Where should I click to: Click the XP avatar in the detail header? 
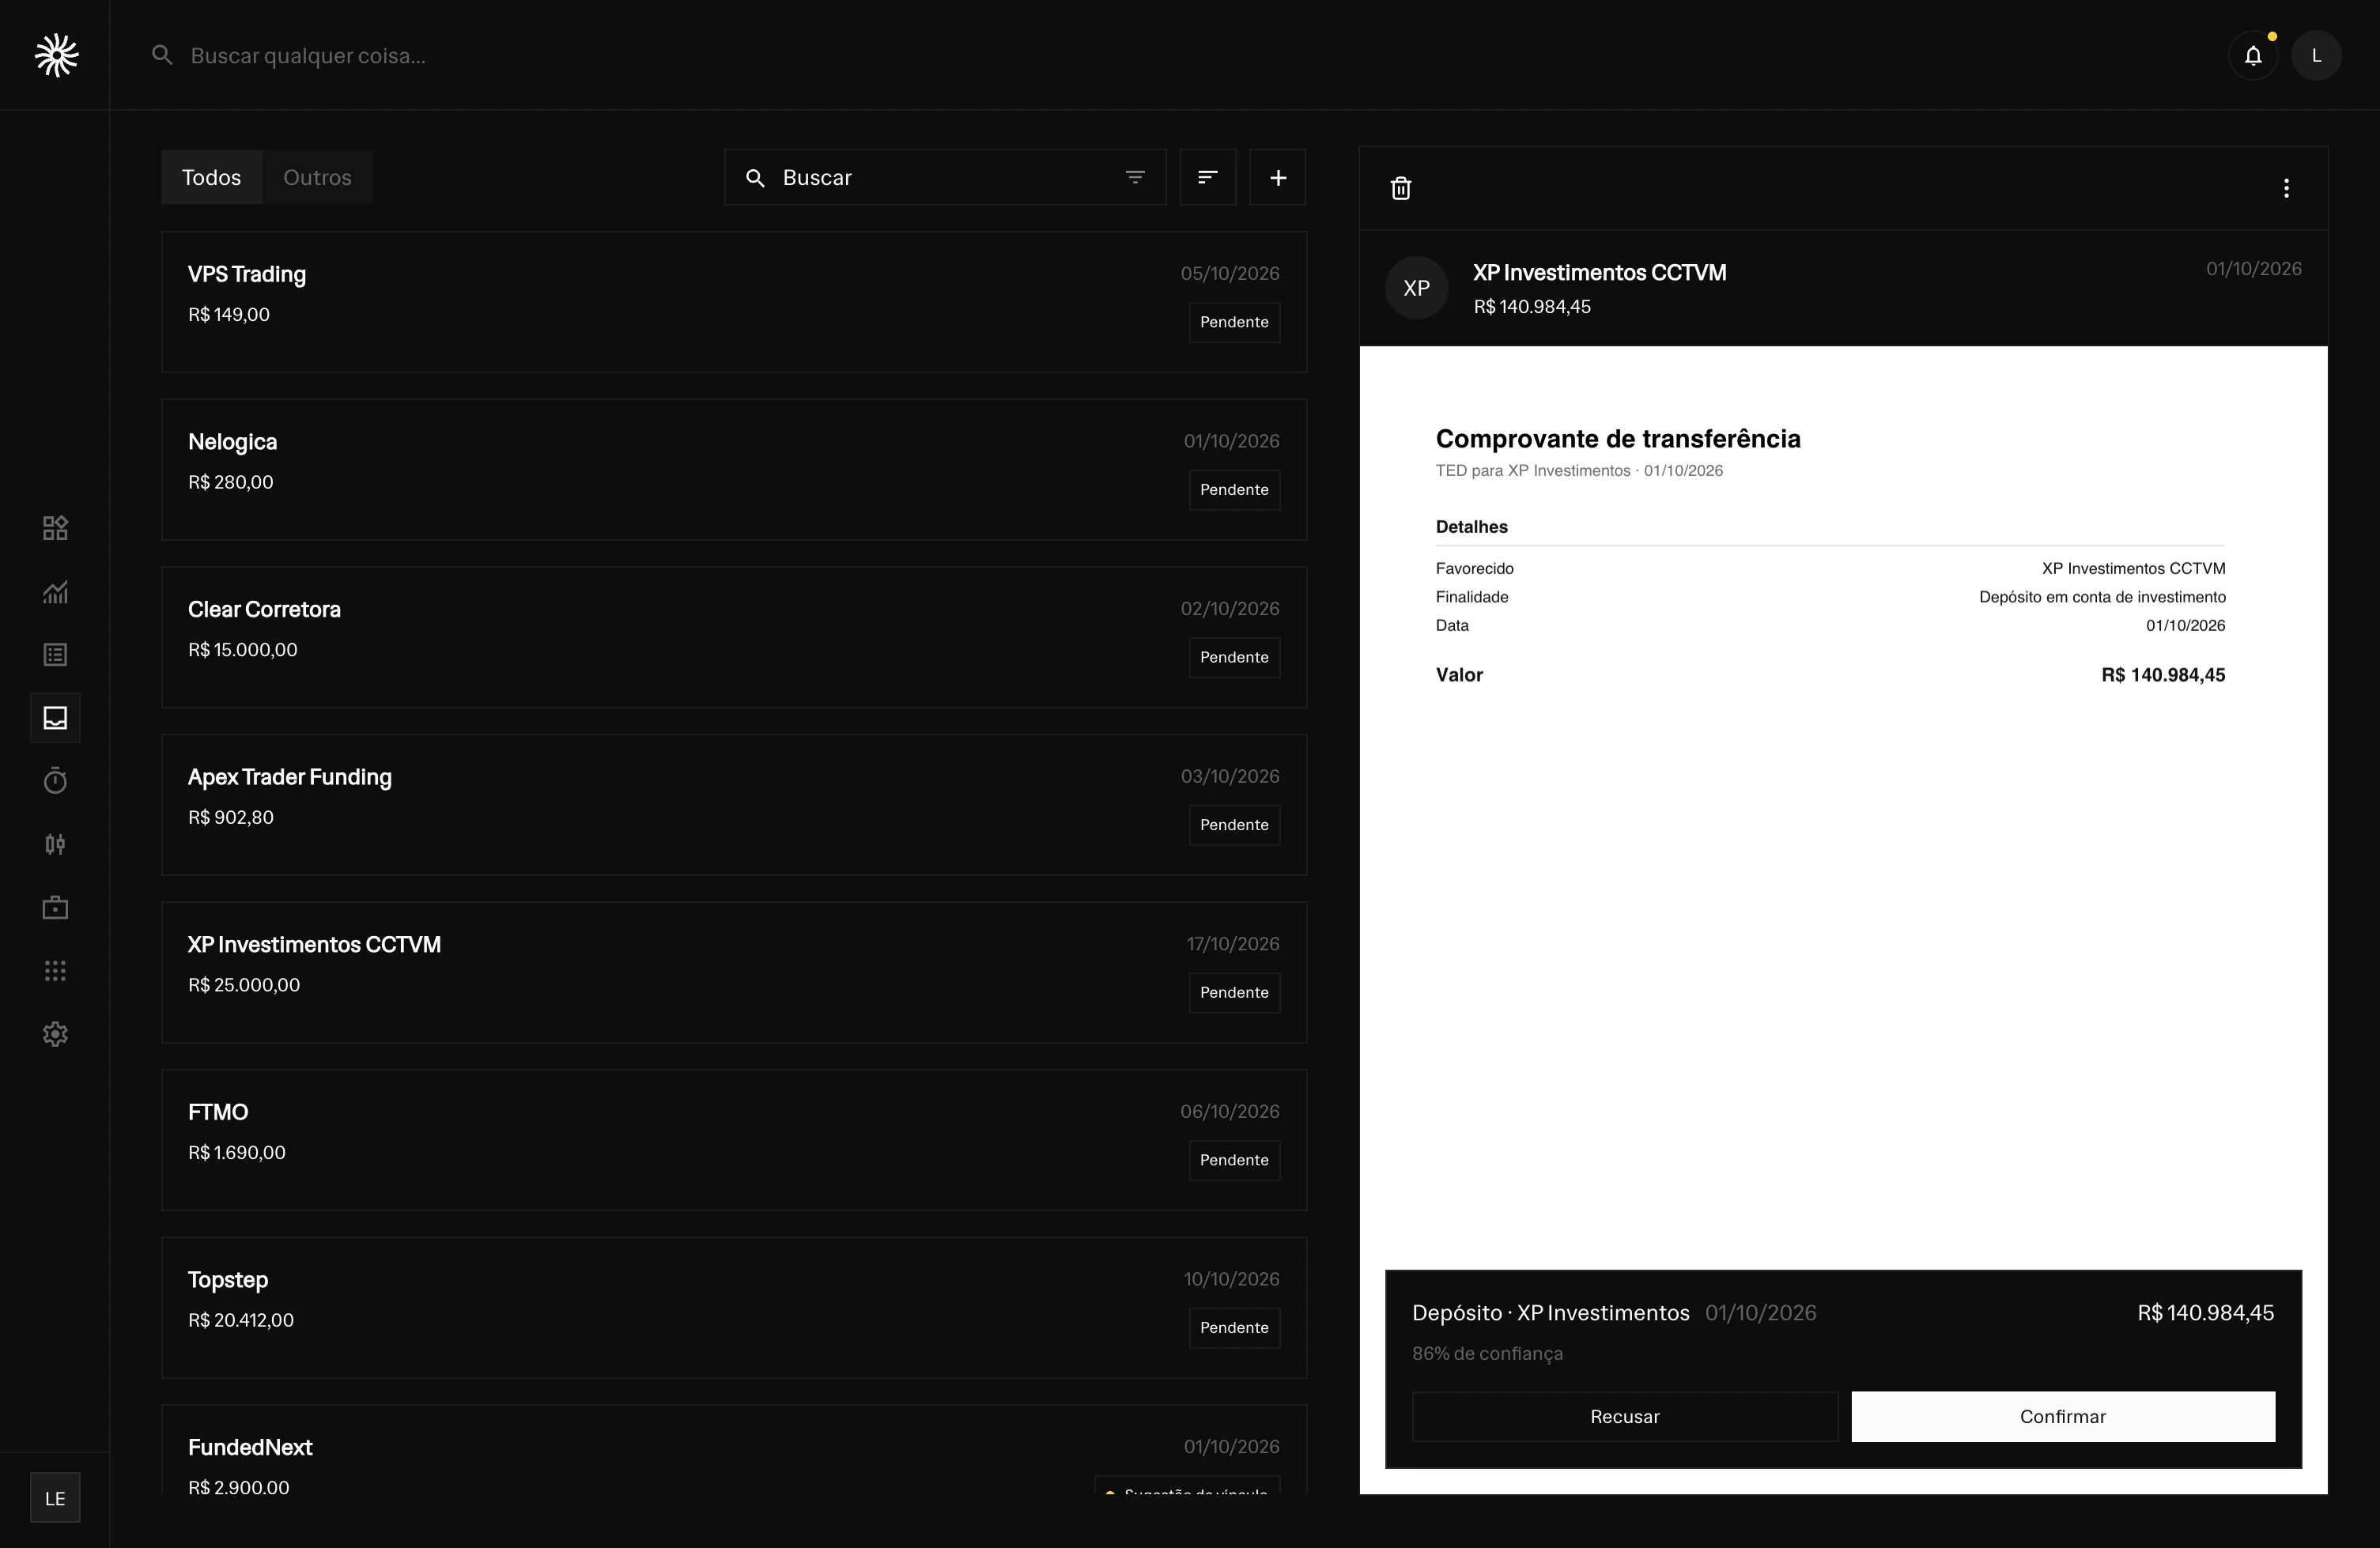1416,288
